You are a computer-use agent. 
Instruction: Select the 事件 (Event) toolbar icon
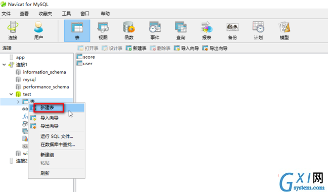[x=155, y=30]
